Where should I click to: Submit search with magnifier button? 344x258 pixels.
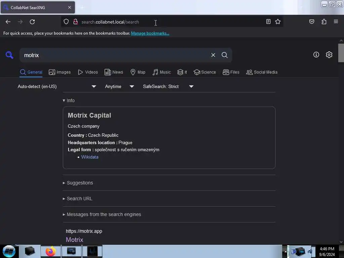pyautogui.click(x=224, y=55)
